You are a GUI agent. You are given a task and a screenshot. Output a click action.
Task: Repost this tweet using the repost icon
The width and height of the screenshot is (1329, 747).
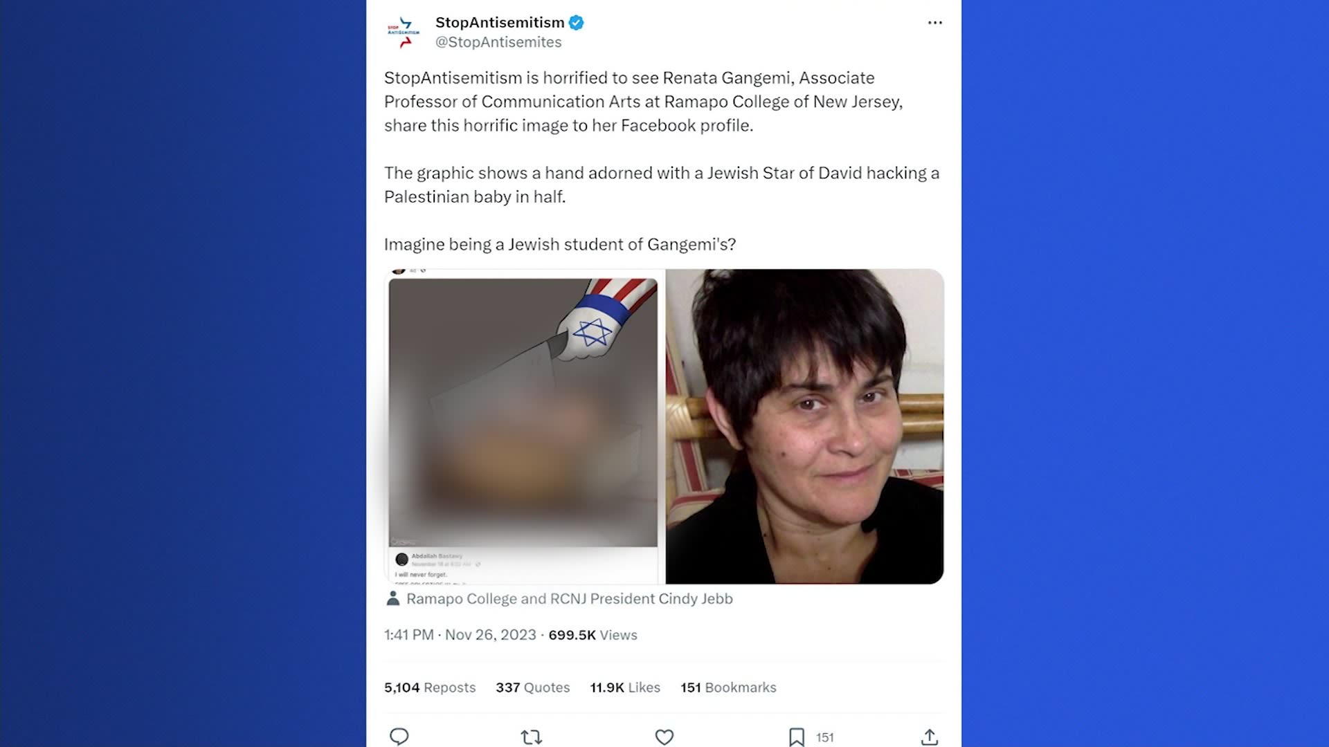pos(531,737)
